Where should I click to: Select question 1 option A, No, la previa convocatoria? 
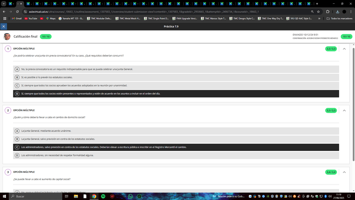(x=176, y=69)
